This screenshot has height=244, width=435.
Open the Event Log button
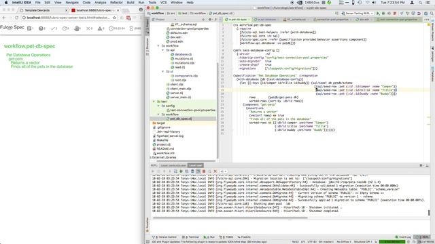[x=403, y=237]
